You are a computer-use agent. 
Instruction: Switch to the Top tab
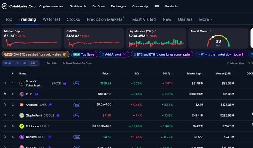point(9,19)
